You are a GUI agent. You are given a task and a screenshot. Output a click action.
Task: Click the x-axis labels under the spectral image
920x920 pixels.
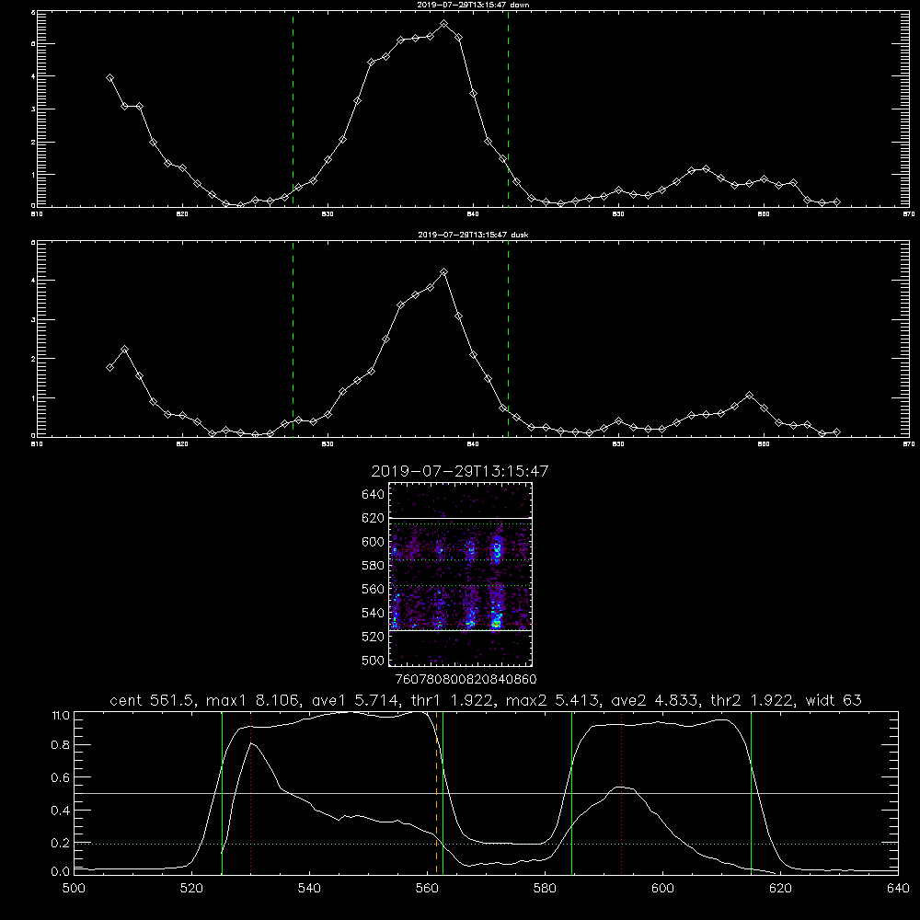point(466,679)
